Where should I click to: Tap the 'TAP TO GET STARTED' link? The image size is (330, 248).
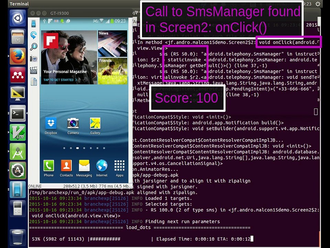click(60, 80)
